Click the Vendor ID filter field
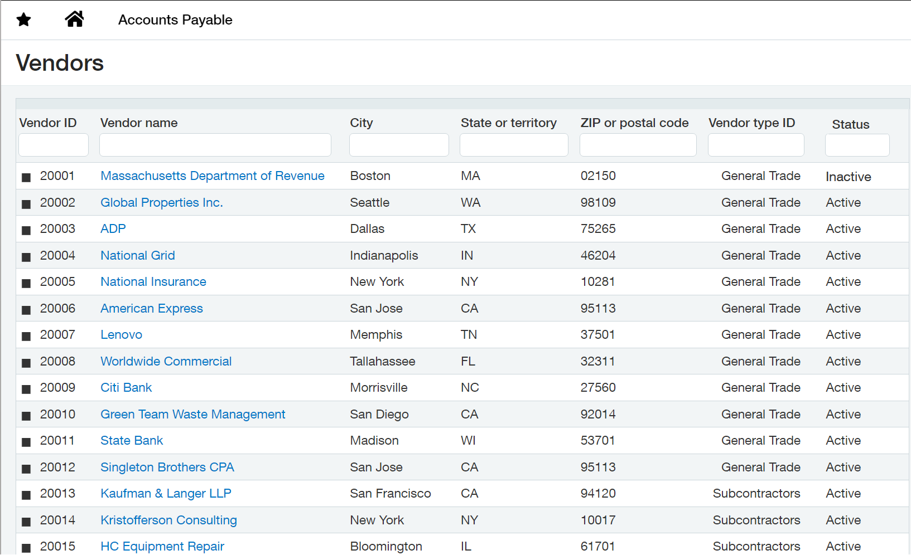 tap(54, 145)
